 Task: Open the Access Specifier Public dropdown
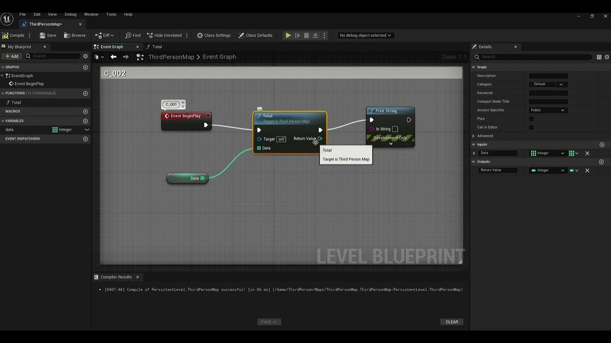(548, 110)
